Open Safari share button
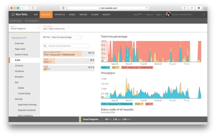This screenshot has width=216, height=137. 185,8
